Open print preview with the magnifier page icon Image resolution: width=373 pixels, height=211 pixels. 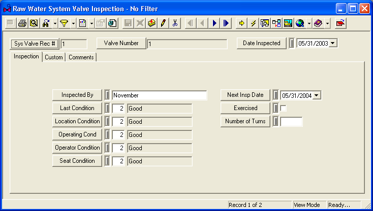click(x=34, y=23)
